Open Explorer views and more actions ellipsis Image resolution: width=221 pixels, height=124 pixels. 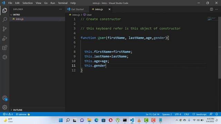(x=61, y=9)
